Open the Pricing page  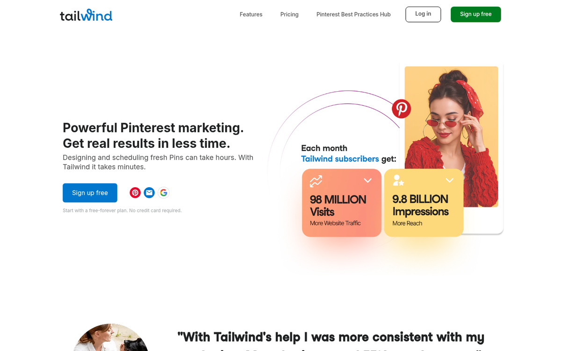click(x=289, y=15)
